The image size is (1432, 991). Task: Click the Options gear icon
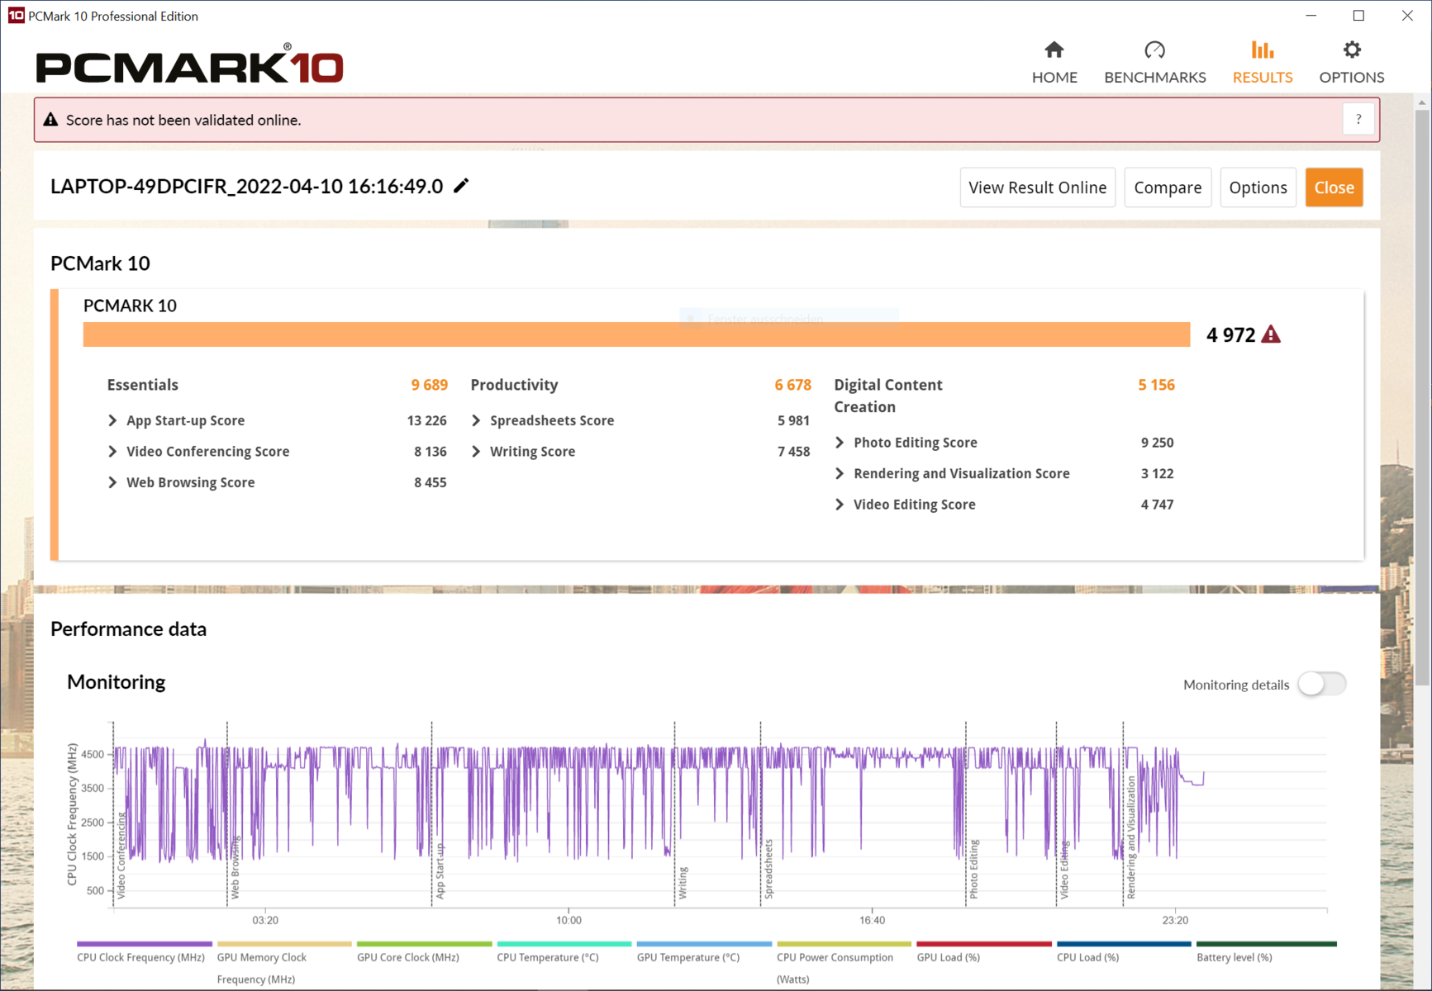coord(1352,50)
